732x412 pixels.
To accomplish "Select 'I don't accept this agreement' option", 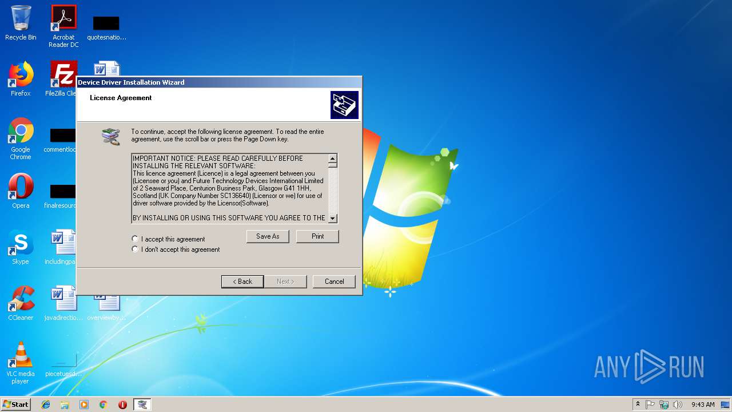I will [135, 249].
